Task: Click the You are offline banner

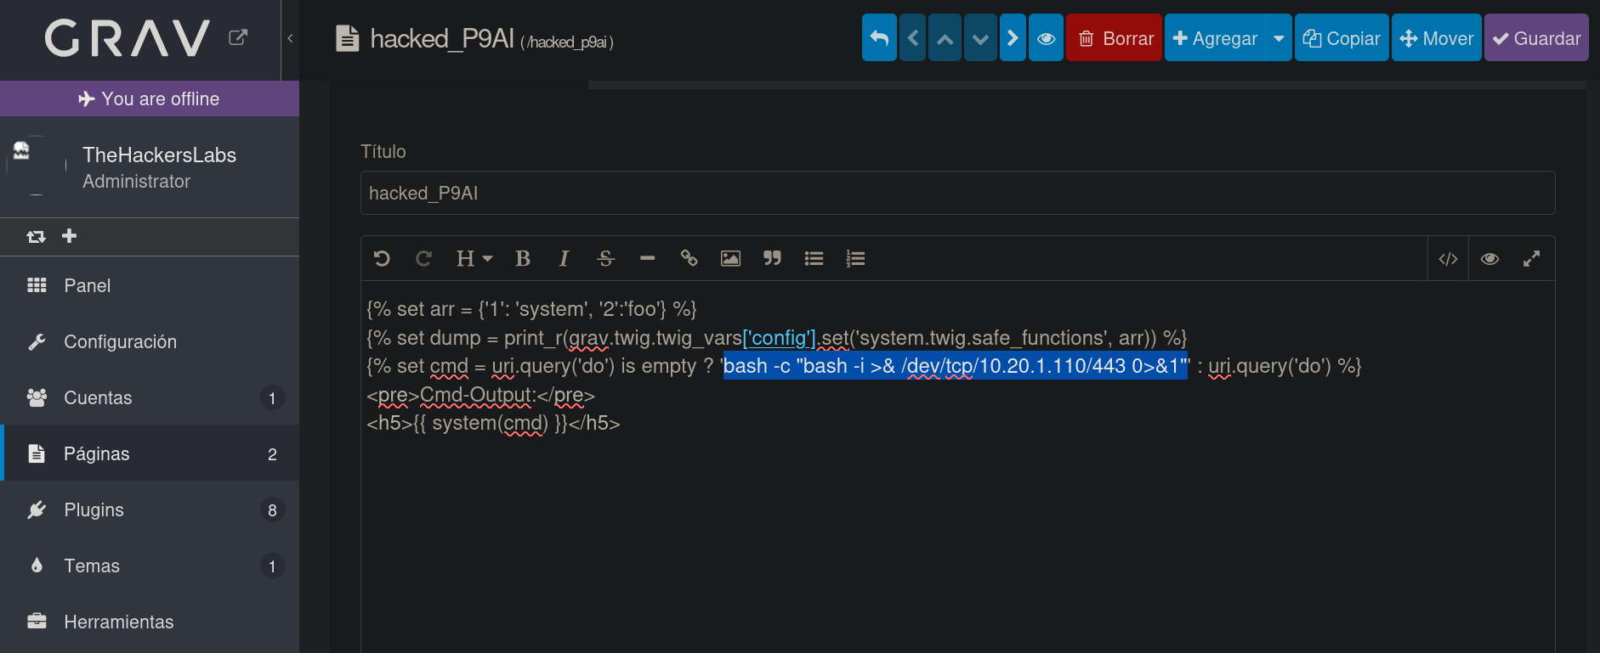Action: click(x=150, y=99)
